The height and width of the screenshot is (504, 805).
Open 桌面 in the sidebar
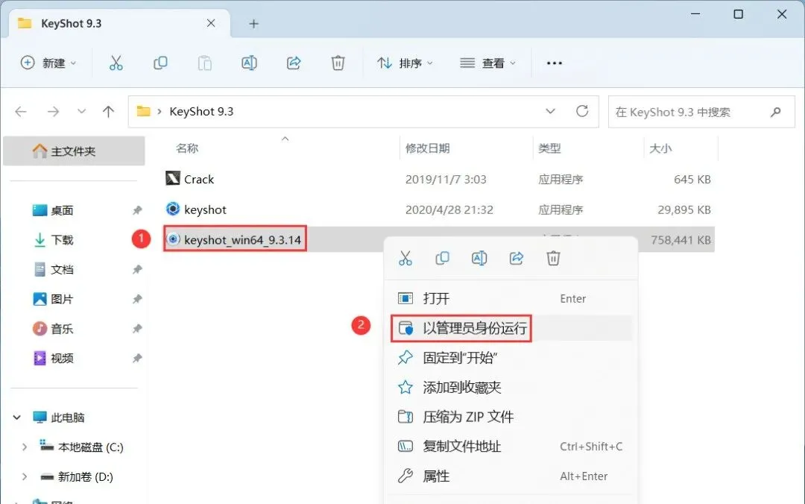click(x=62, y=210)
